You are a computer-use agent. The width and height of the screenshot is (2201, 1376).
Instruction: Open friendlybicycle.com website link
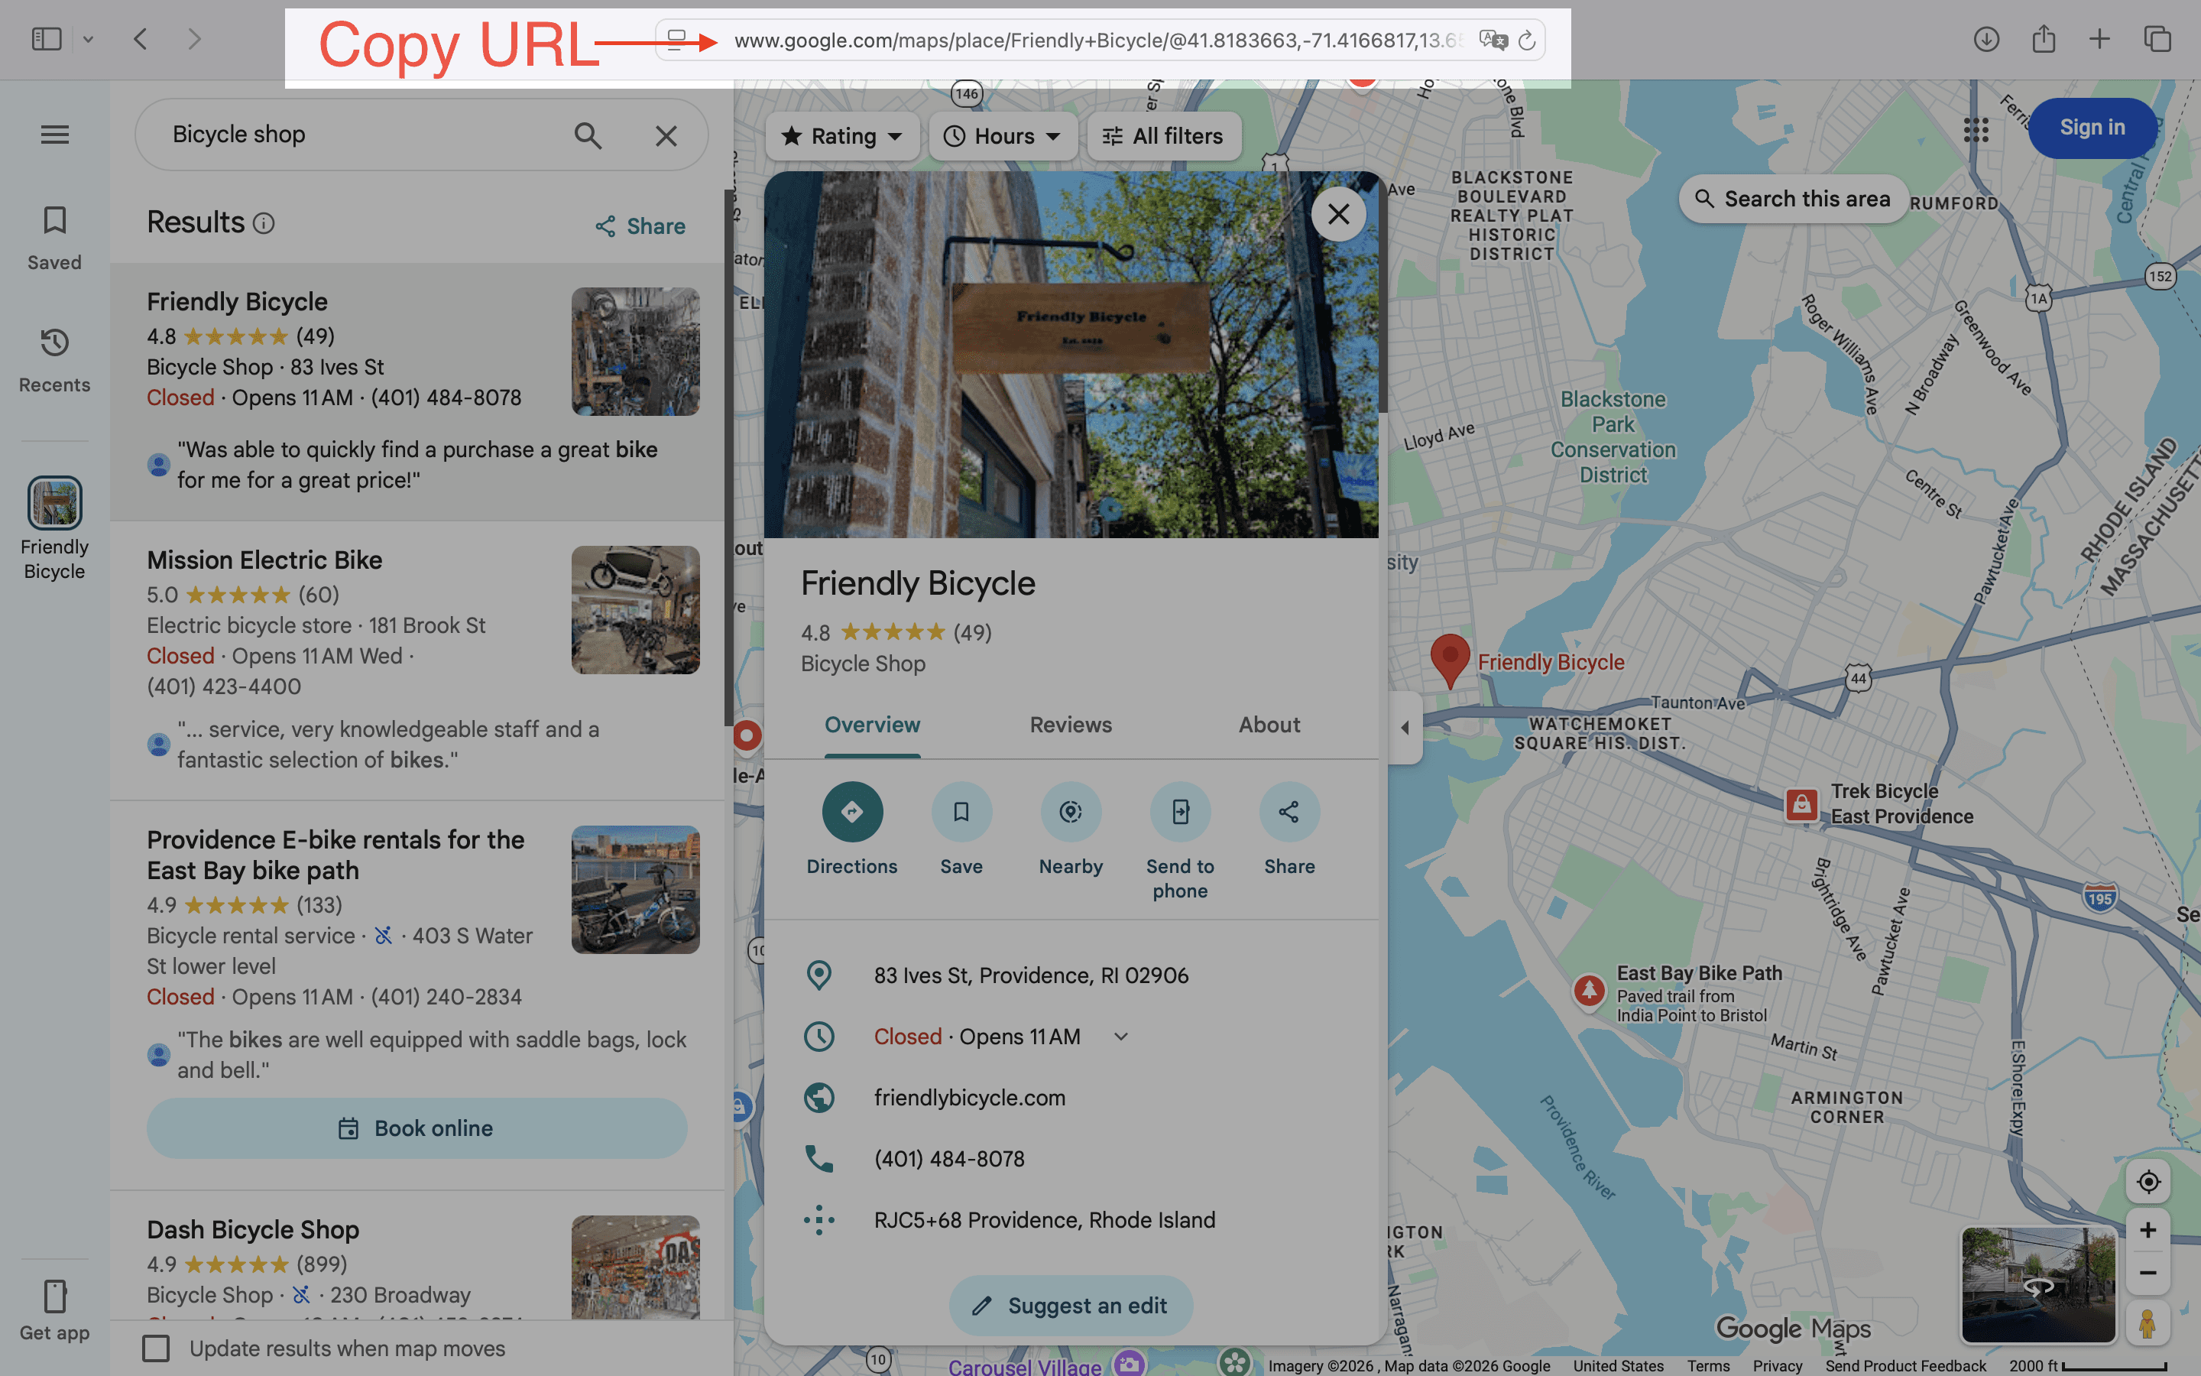tap(970, 1098)
